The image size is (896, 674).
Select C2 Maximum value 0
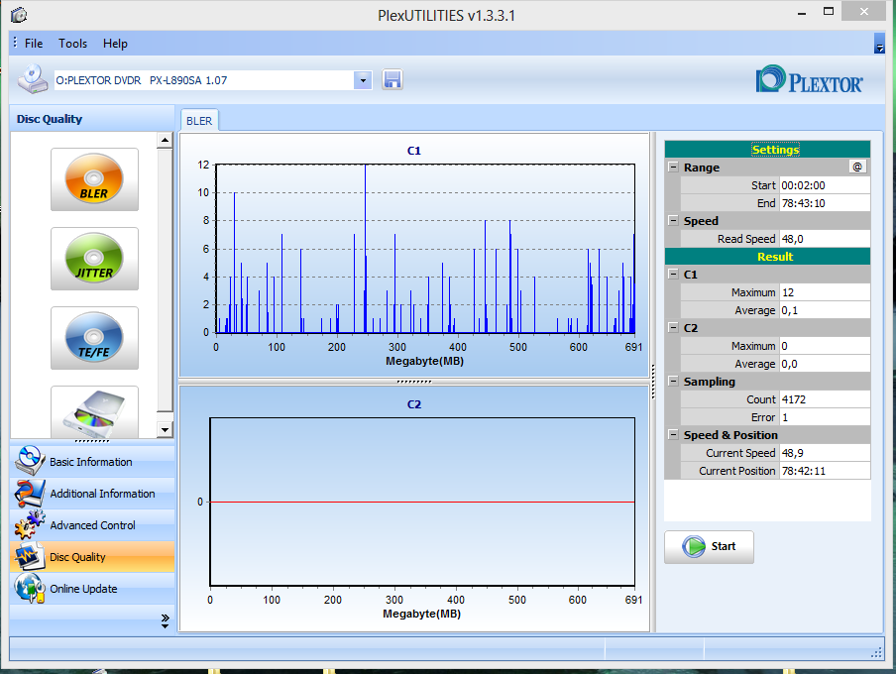(825, 346)
